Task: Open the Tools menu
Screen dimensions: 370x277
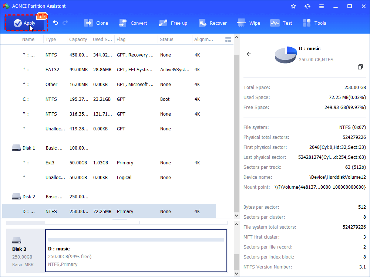Action: click(314, 23)
